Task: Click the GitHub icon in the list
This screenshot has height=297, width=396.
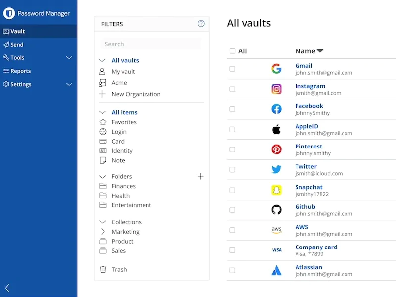Action: tap(276, 210)
